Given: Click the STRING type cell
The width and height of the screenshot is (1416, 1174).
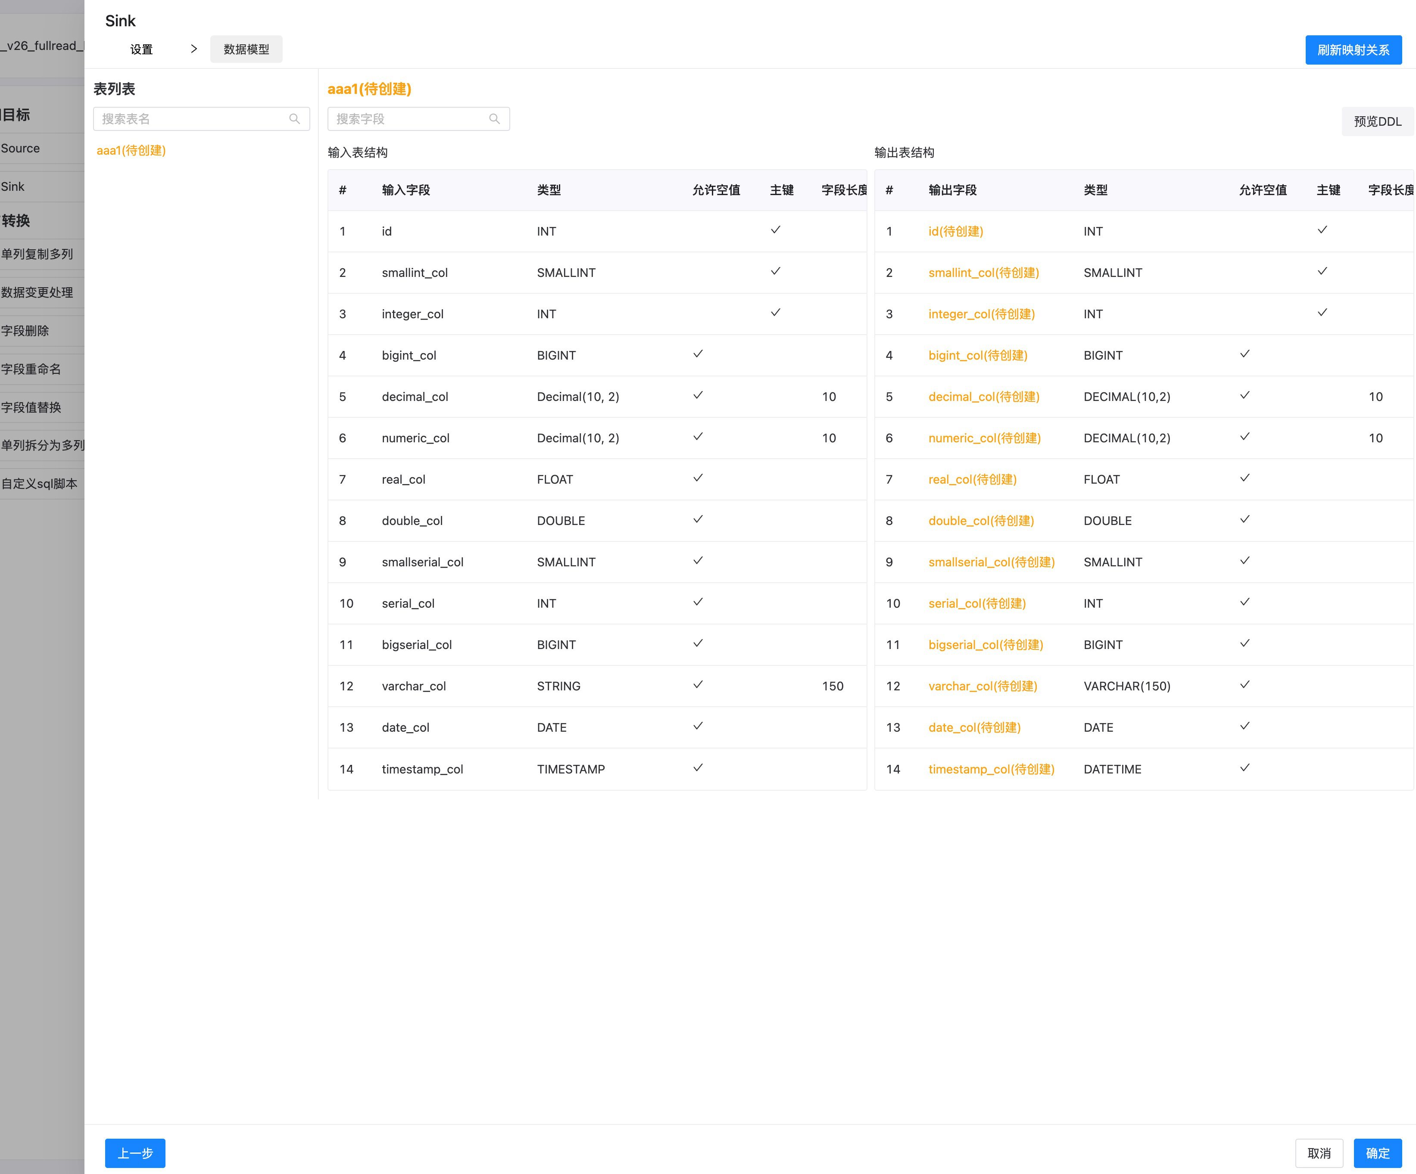Looking at the screenshot, I should [558, 686].
